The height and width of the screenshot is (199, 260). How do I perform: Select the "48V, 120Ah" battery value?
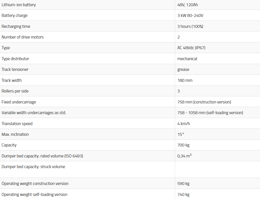(x=188, y=5)
